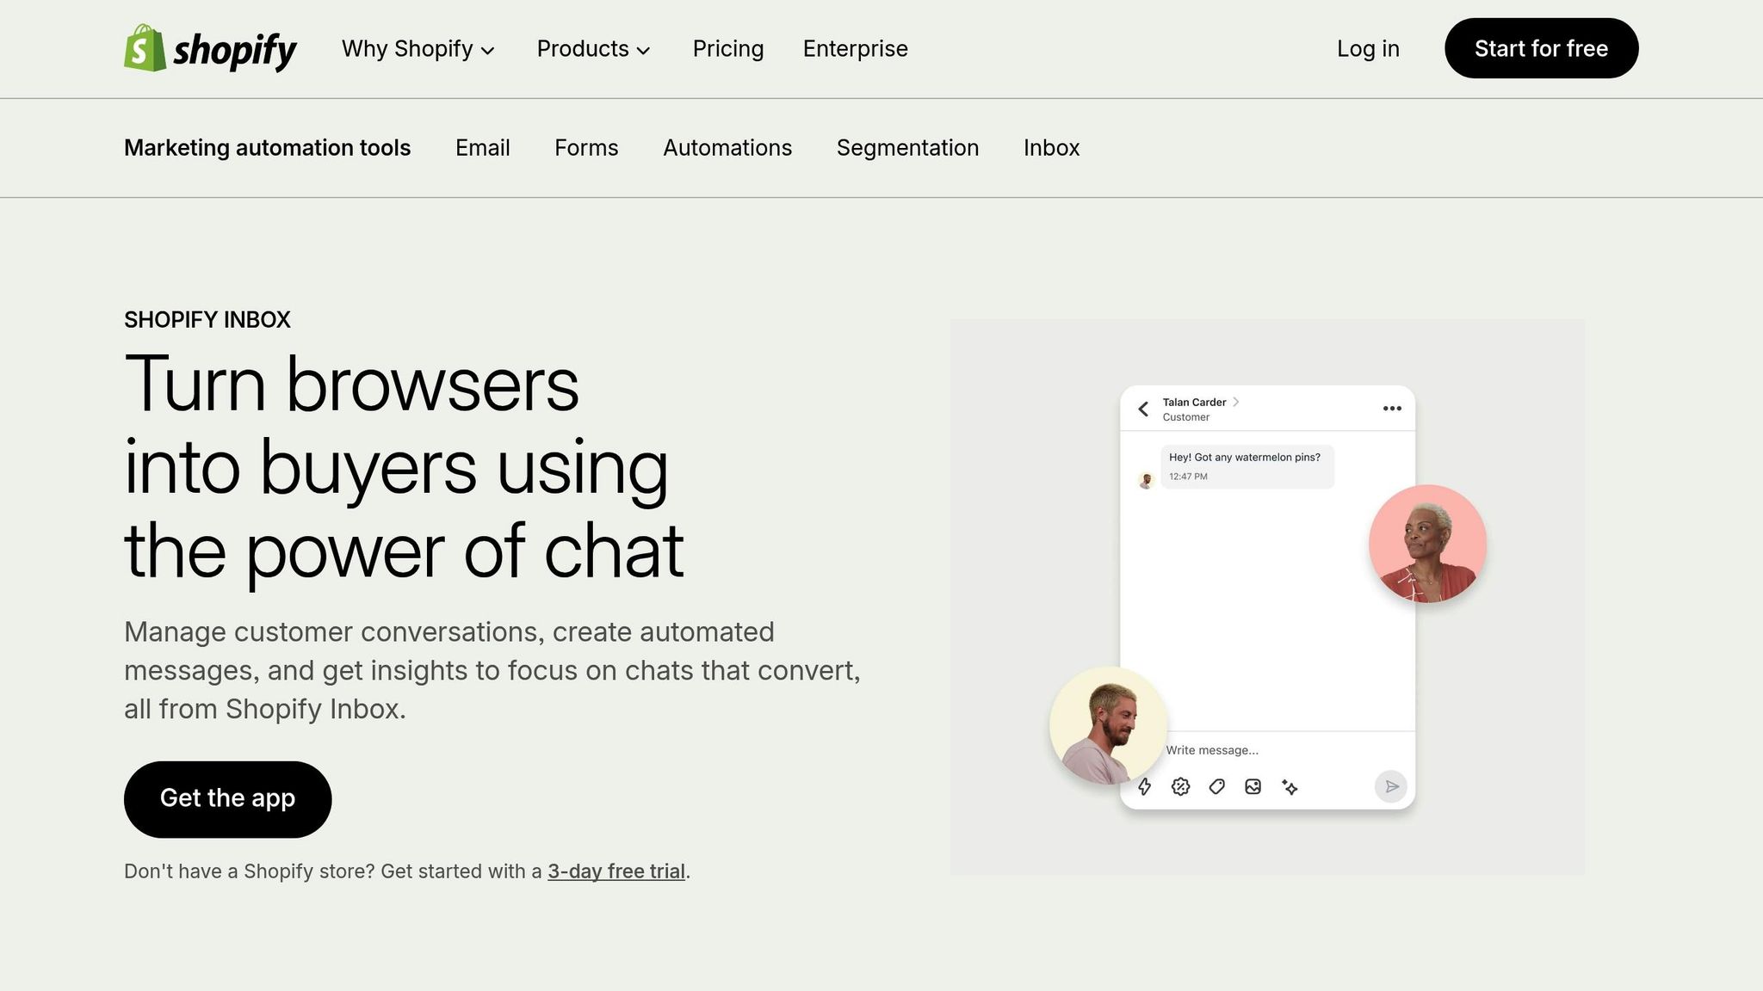Click the sparkles AI suggestion icon

[1290, 786]
